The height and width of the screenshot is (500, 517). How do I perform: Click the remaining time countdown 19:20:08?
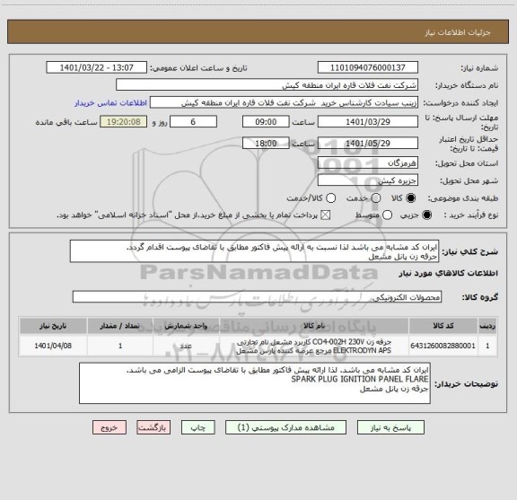[124, 122]
